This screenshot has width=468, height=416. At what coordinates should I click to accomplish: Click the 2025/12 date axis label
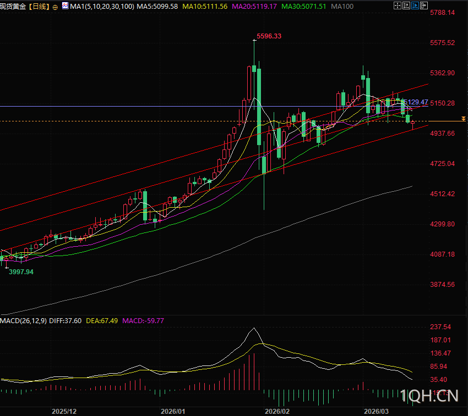pos(64,412)
